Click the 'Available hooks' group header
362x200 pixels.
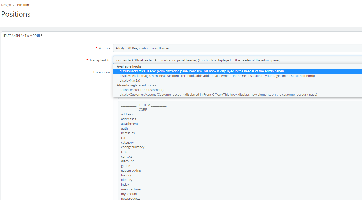click(129, 67)
